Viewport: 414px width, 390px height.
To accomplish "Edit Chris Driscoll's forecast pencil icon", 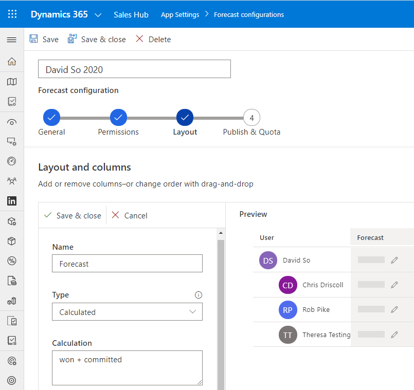I will 394,285.
